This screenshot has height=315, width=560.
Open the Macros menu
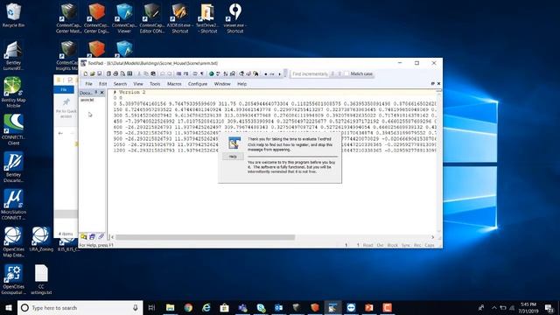tap(174, 84)
